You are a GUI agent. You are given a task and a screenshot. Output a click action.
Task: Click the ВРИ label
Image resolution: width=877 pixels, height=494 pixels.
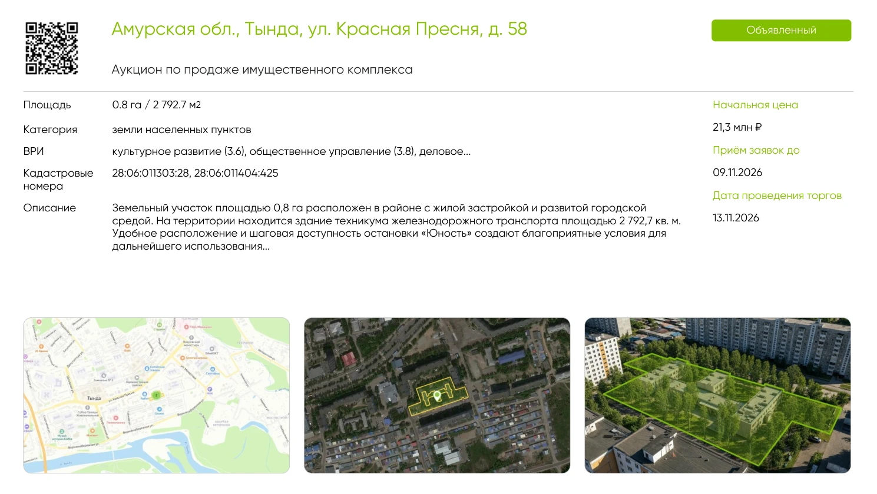[34, 151]
